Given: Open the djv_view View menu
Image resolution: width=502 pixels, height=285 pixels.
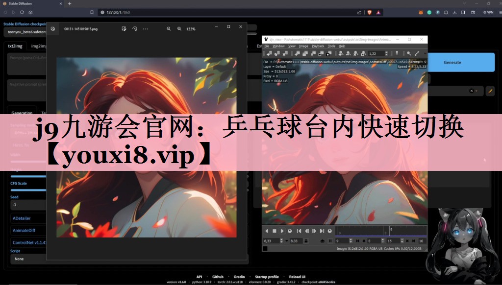Looking at the screenshot, I should tap(292, 46).
